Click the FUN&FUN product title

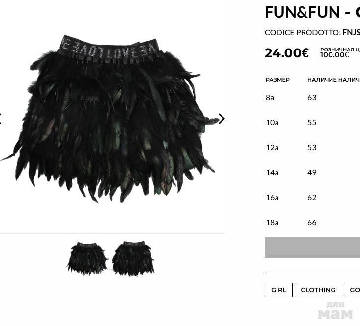tap(312, 12)
